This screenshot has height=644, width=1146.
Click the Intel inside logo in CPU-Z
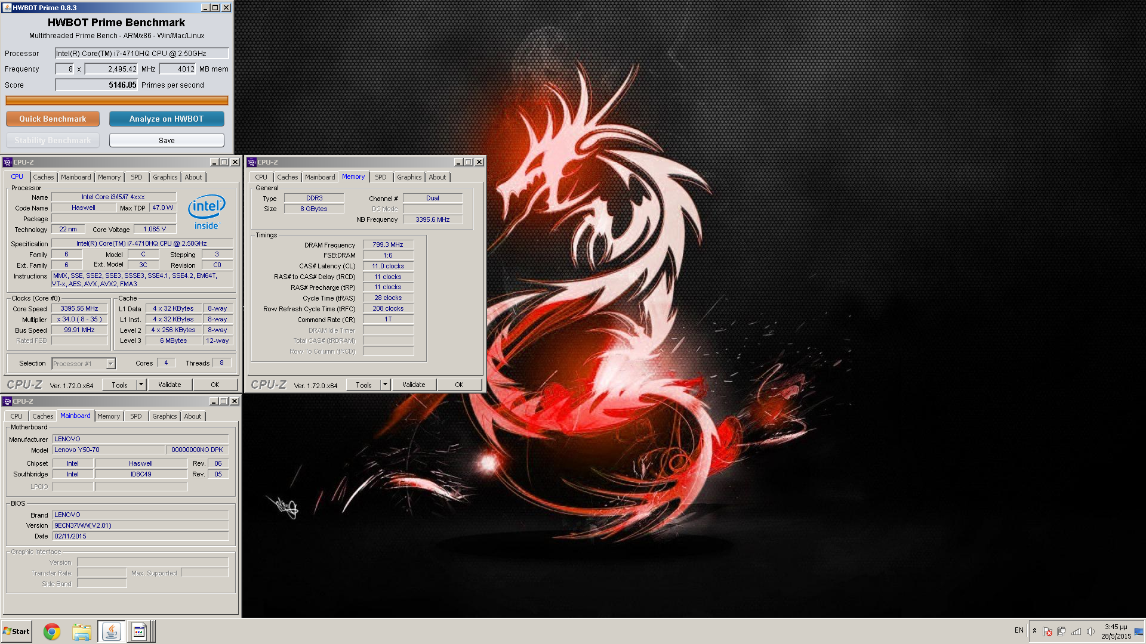(x=207, y=212)
